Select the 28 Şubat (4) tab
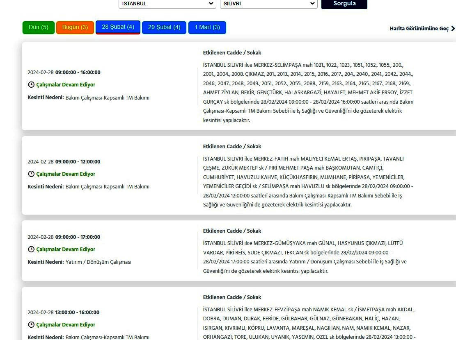This screenshot has height=340, width=456. (118, 27)
